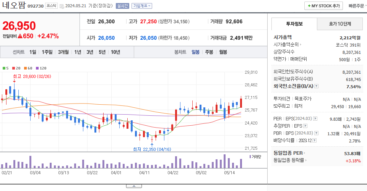Viewport: 367px width, 191px height.
Task: Click the red 20-day moving average legend
Action: click(x=16, y=68)
